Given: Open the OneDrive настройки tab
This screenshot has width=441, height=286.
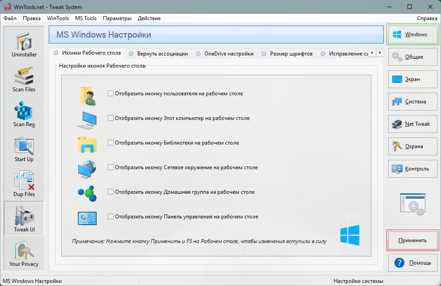Looking at the screenshot, I should [x=225, y=54].
